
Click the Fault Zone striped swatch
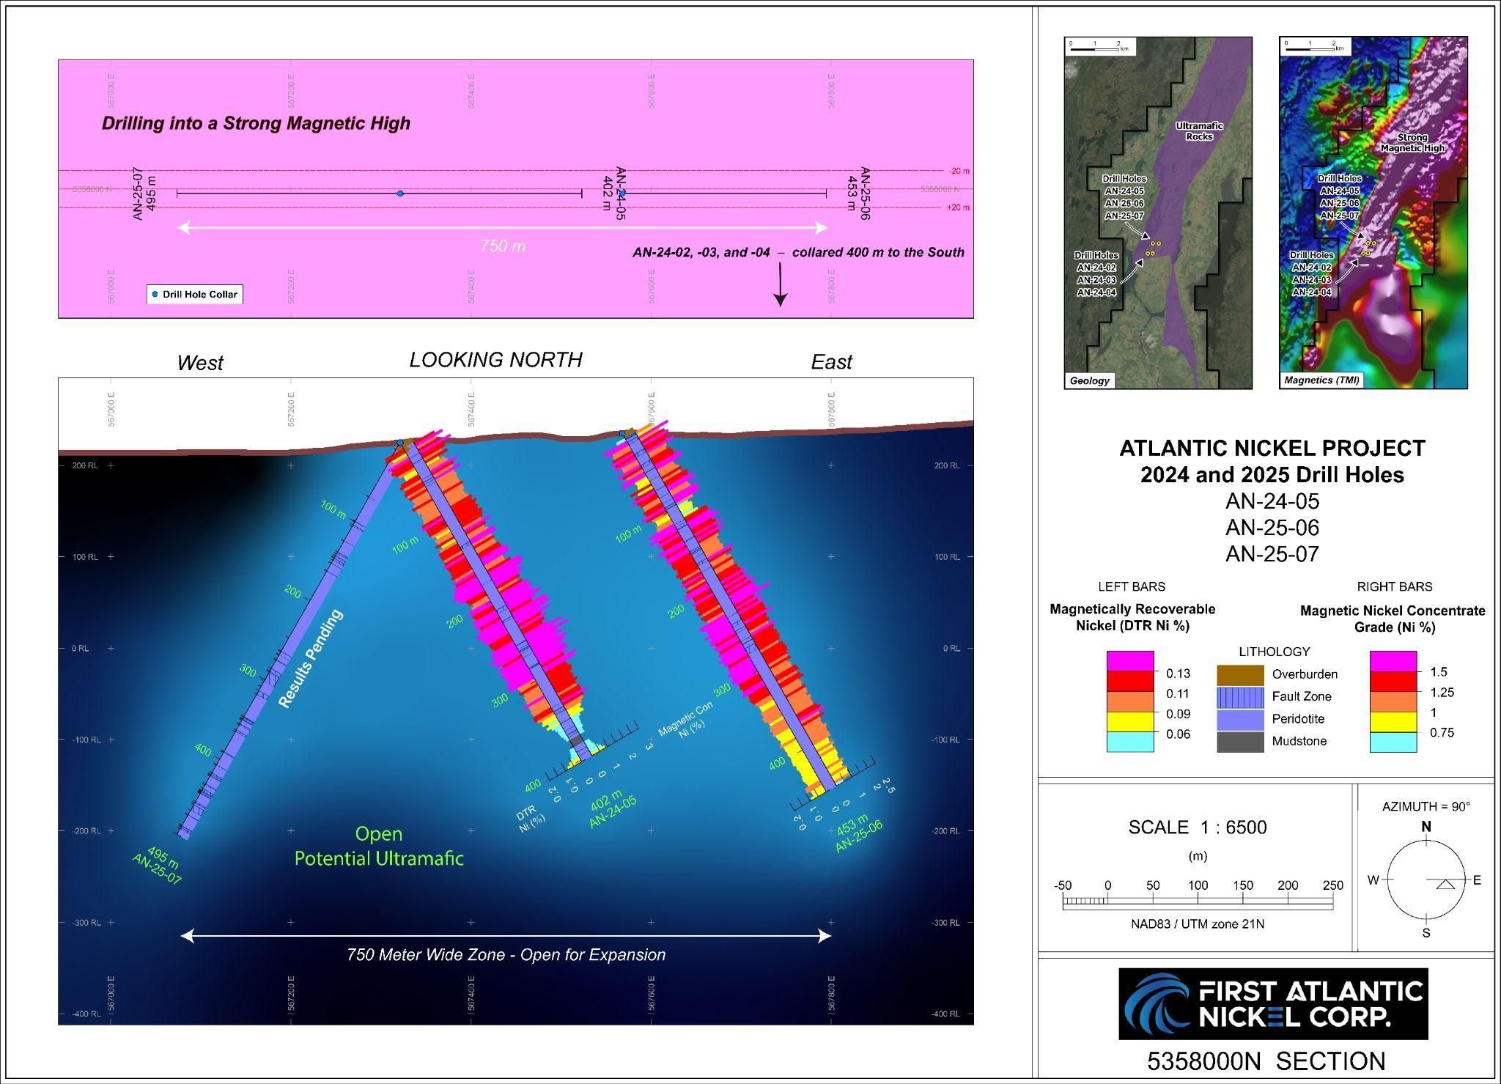click(1240, 696)
